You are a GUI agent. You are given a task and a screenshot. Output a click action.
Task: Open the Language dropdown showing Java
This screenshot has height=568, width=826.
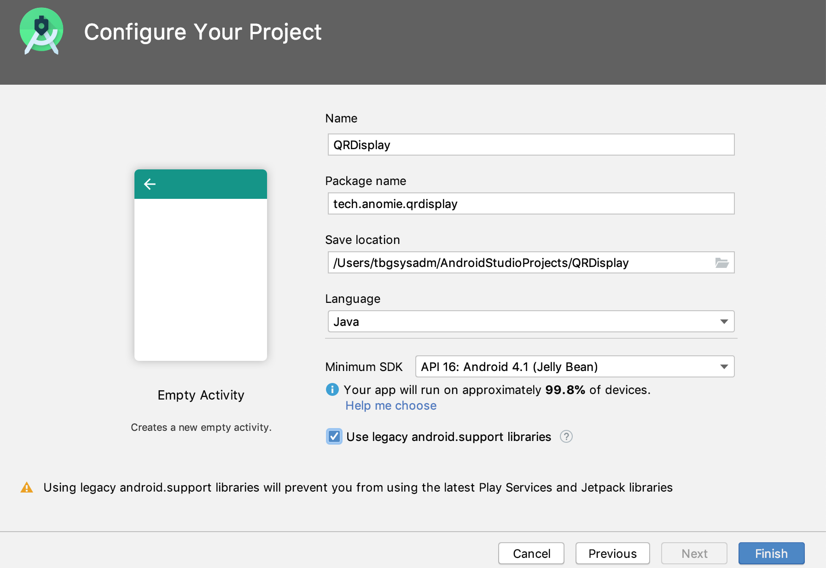tap(531, 321)
